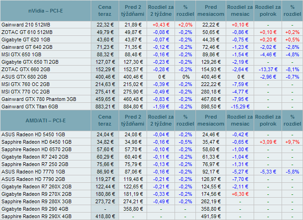
Task: Click the '-15,29 €' monthly difference value
Action: [240, 107]
